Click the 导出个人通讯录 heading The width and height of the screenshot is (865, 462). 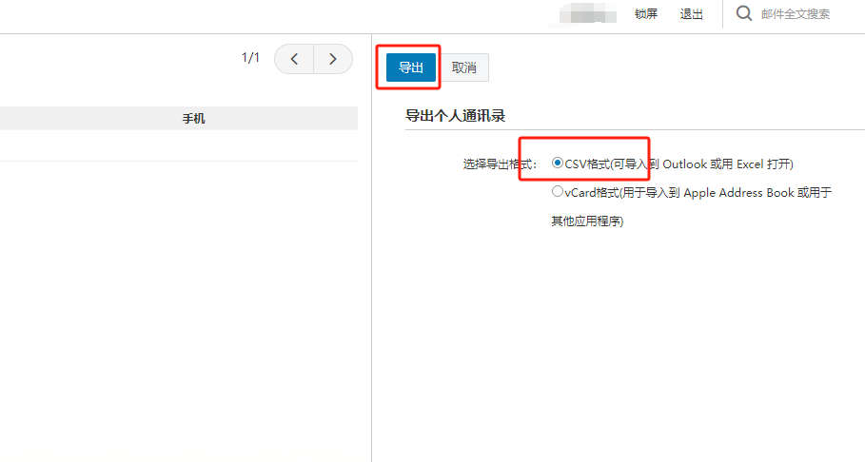tap(455, 116)
